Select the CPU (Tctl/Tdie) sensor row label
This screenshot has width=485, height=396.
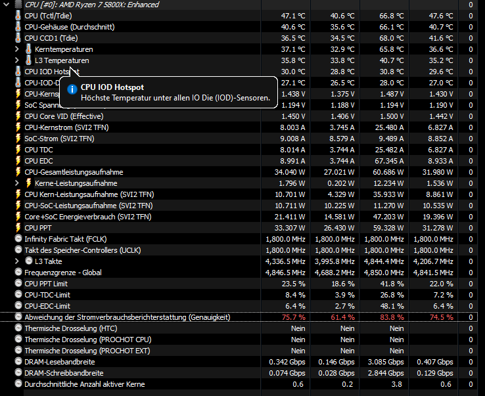[48, 16]
